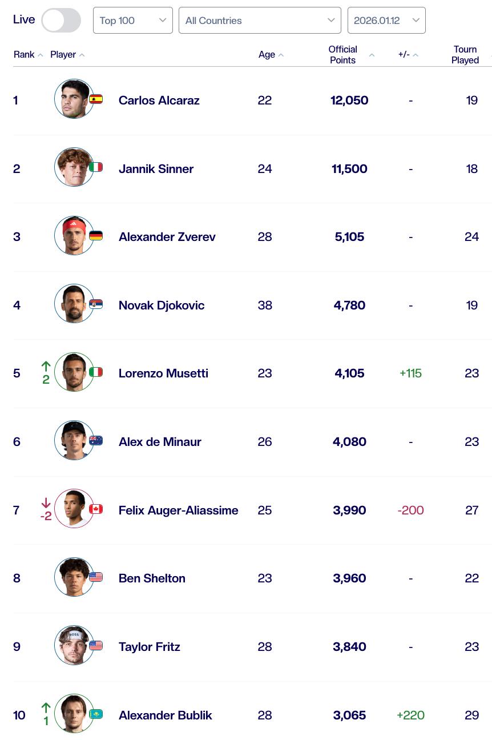Sort by +/- column arrow
The width and height of the screenshot is (492, 740).
point(416,55)
